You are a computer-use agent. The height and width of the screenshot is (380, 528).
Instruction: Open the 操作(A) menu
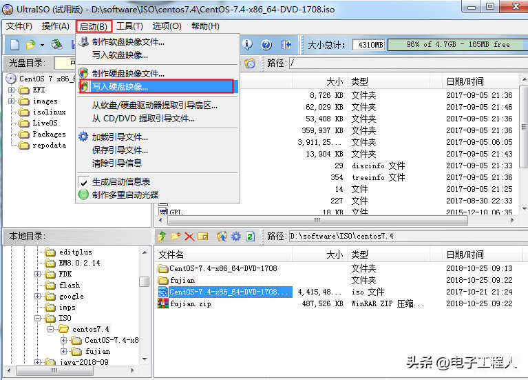56,26
